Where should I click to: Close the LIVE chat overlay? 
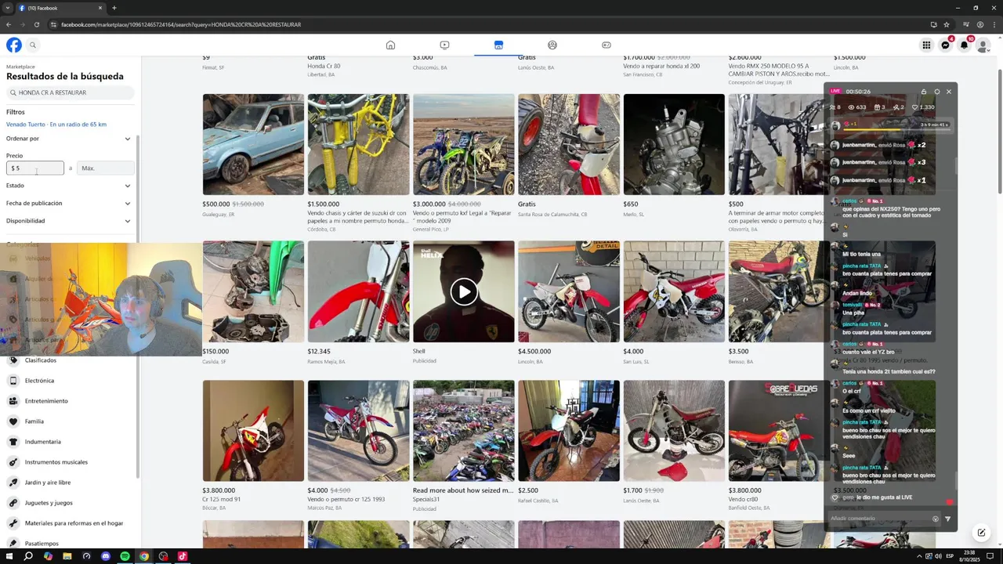pos(948,92)
